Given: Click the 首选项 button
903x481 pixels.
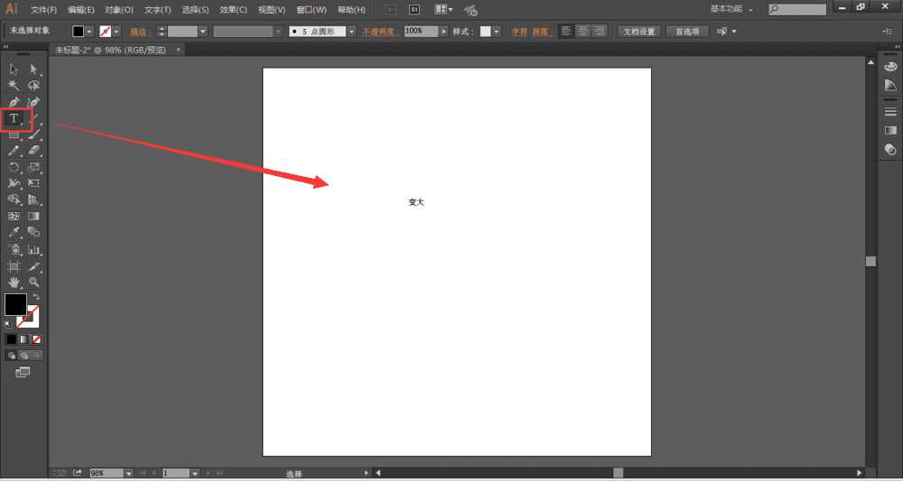Looking at the screenshot, I should pyautogui.click(x=687, y=31).
